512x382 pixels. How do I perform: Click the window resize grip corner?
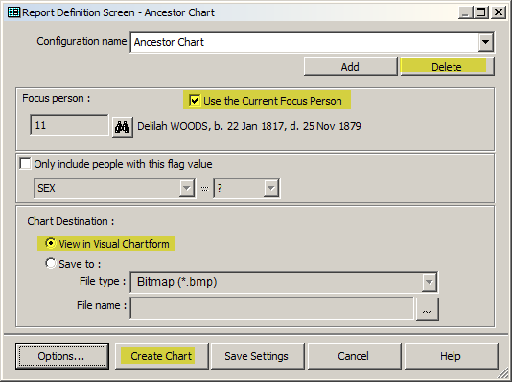click(502, 373)
